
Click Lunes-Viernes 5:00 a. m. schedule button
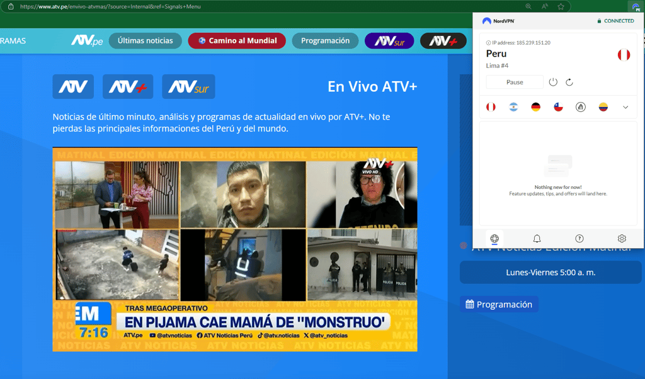coord(551,272)
